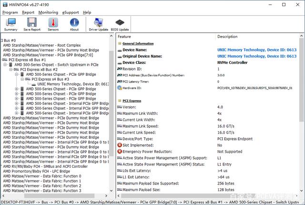Click the Hardware ID row icon

[120, 88]
